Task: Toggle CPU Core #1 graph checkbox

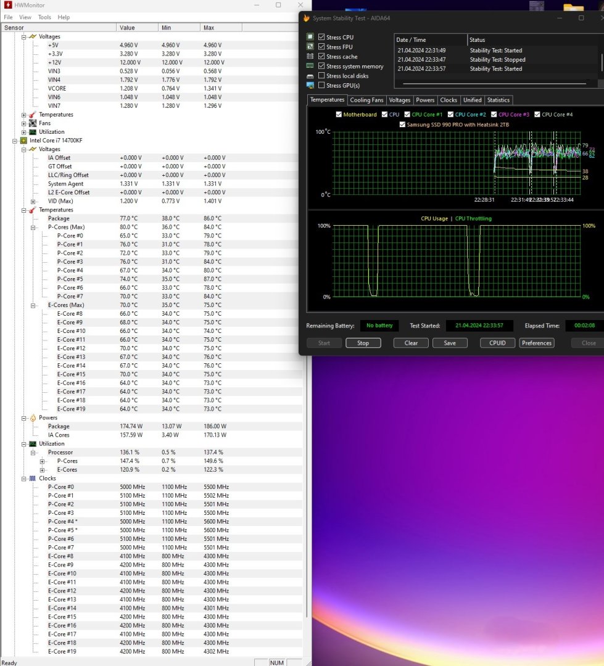Action: point(407,114)
